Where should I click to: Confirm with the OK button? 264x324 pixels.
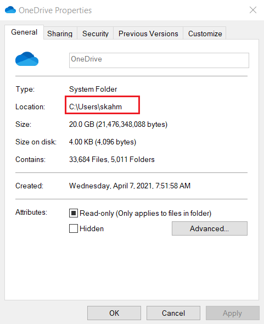(x=114, y=313)
